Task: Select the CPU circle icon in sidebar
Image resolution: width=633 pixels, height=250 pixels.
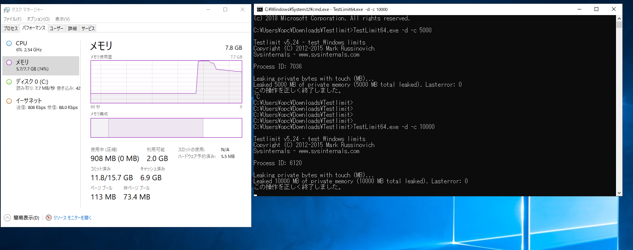Action: (x=9, y=43)
